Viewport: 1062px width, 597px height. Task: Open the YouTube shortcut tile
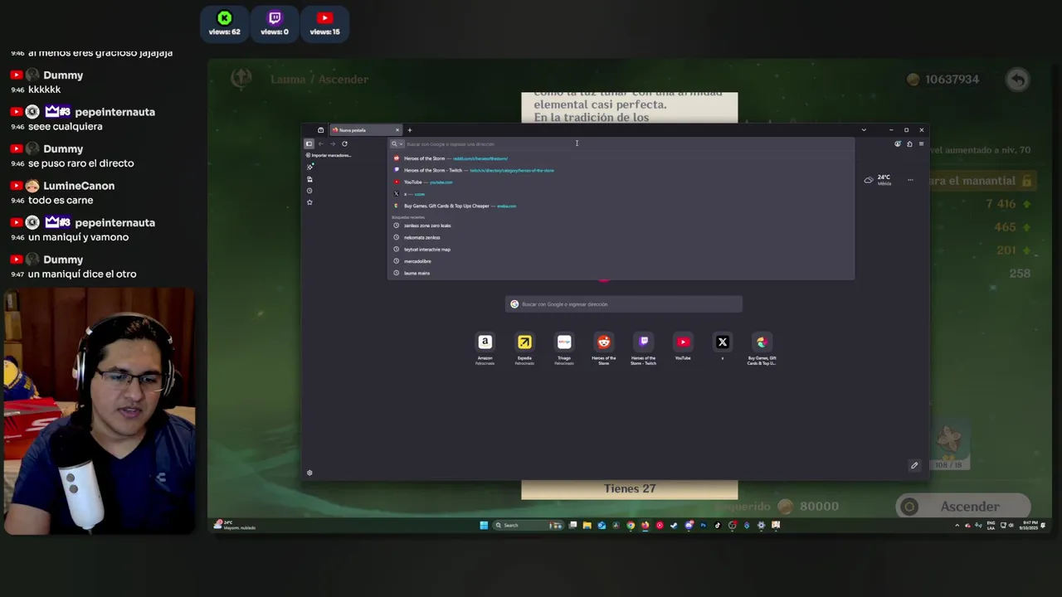point(683,342)
